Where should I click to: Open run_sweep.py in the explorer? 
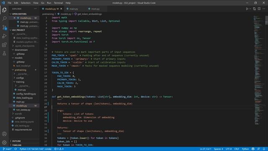pos(23,110)
